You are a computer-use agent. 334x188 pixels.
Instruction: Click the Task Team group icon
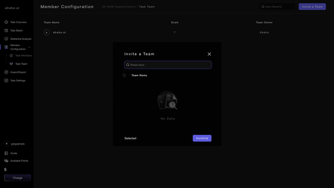[11, 64]
